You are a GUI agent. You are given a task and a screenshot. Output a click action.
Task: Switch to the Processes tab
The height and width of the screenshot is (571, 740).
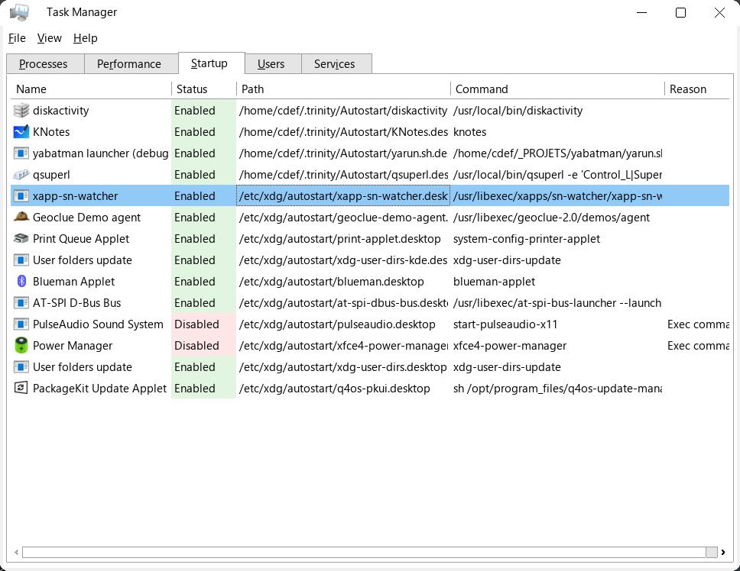pyautogui.click(x=45, y=64)
